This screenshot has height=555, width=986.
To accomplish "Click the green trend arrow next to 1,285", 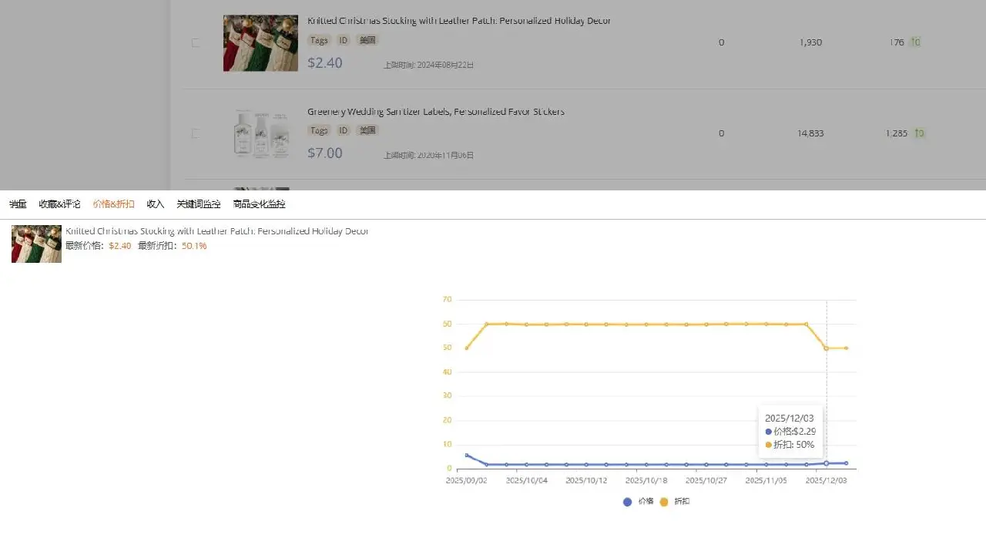I will [919, 133].
